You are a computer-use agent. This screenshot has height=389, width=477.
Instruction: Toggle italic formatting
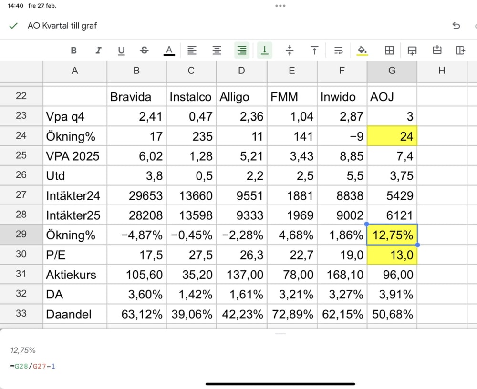(x=98, y=50)
